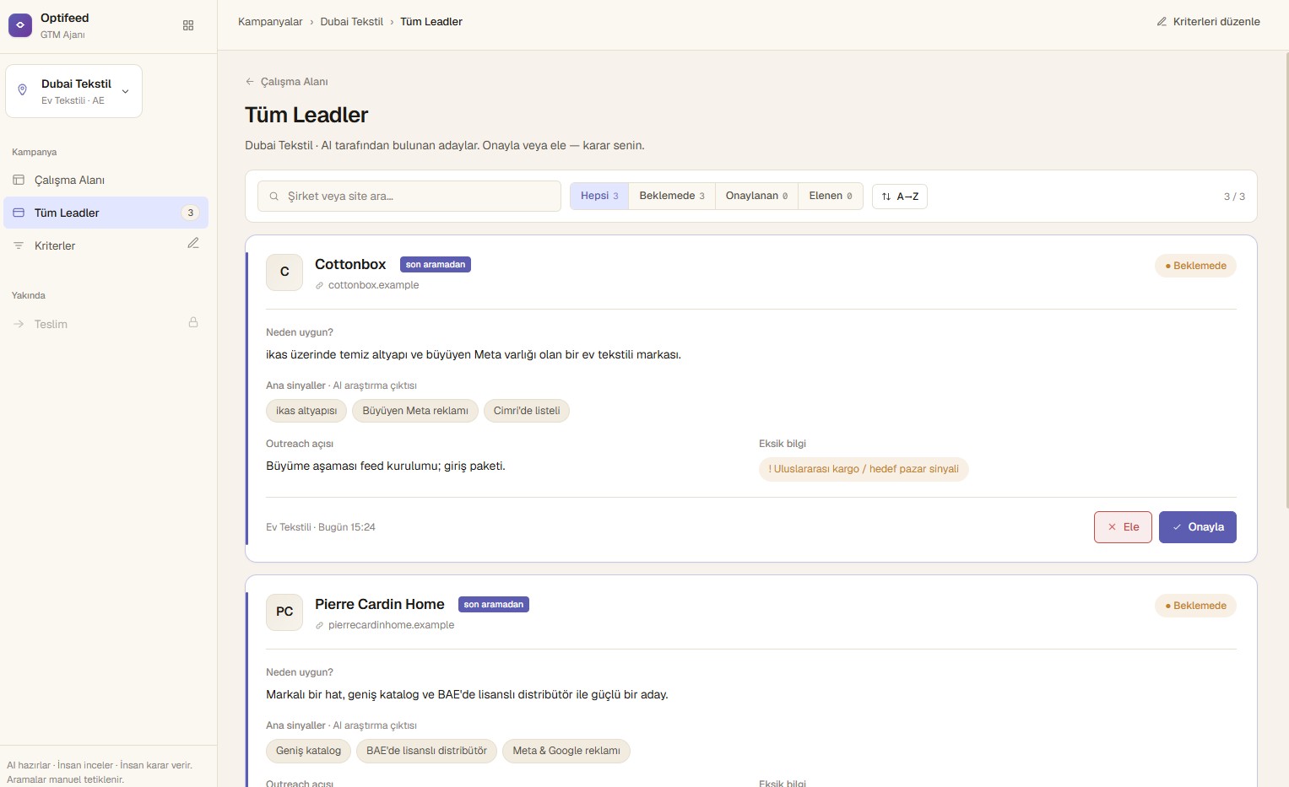Click the lock icon beside Teslim
Image resolution: width=1289 pixels, height=787 pixels.
[x=193, y=322]
